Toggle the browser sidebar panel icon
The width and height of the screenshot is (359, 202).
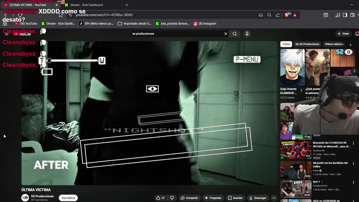(x=345, y=15)
